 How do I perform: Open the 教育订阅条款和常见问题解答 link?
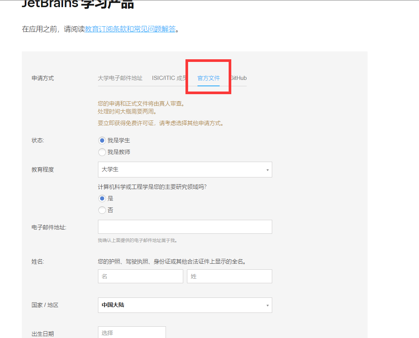pyautogui.click(x=130, y=29)
